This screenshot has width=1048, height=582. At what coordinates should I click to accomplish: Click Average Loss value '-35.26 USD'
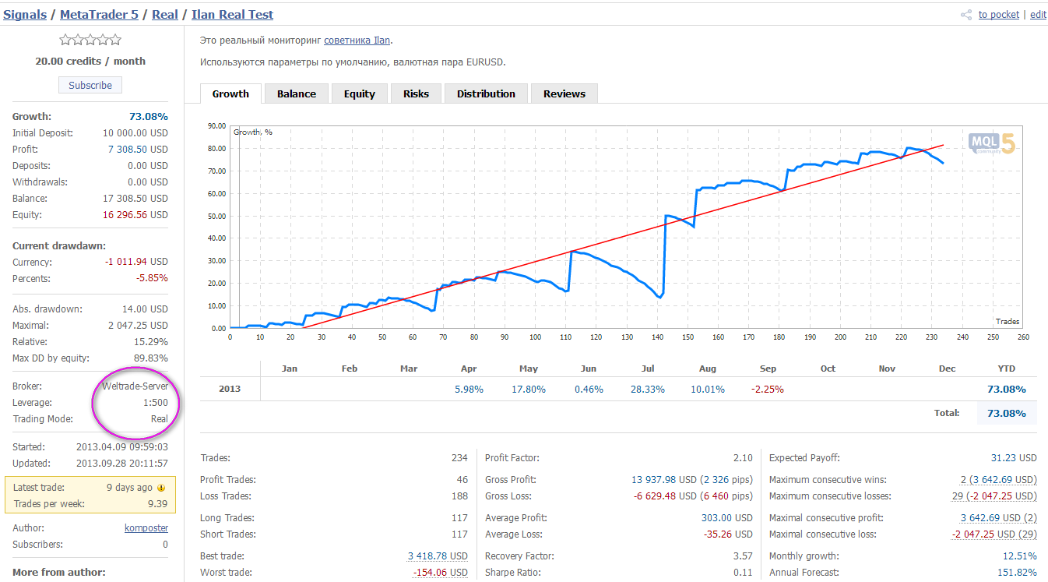tap(728, 534)
